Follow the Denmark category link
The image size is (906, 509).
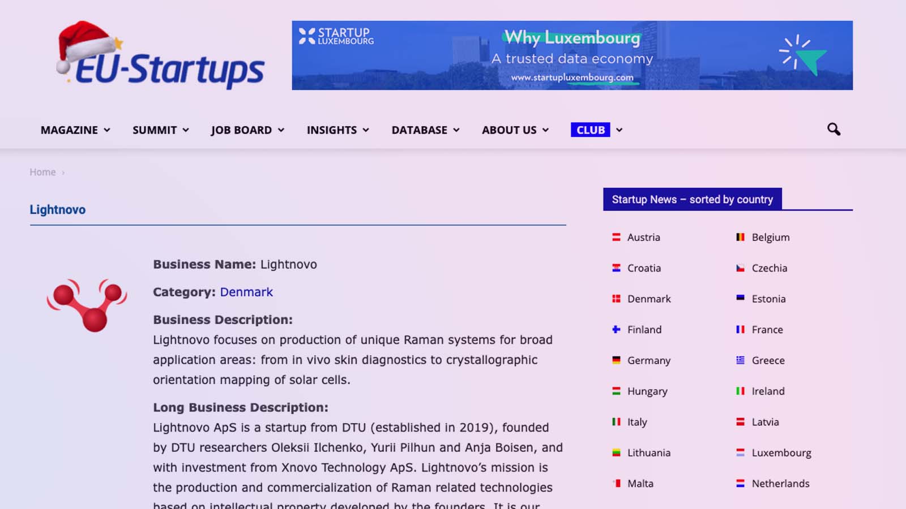[x=246, y=292]
